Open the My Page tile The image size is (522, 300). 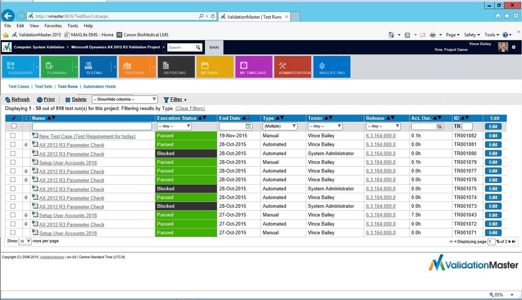[215, 67]
